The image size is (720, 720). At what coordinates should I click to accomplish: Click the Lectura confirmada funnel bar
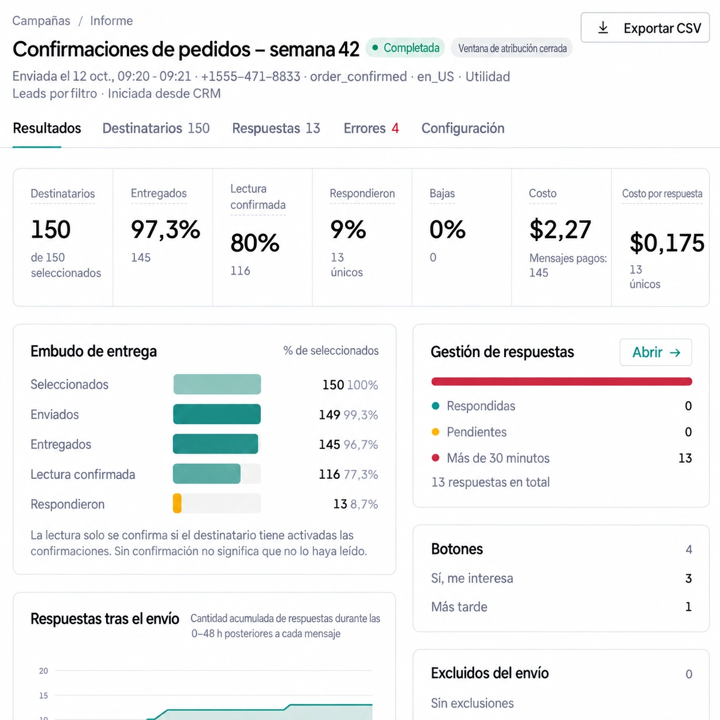tap(207, 474)
